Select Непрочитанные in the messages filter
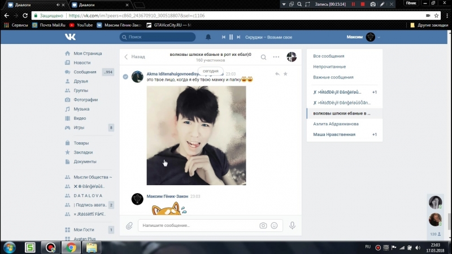Viewport: 452px width, 254px height. 333,67
